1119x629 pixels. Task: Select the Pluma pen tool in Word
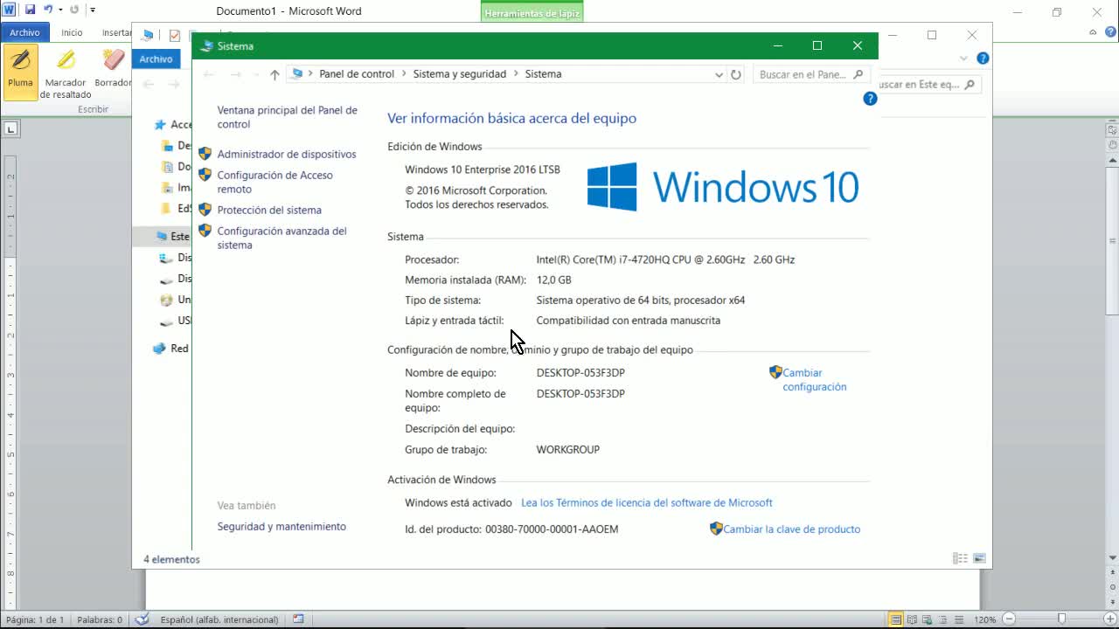point(20,72)
